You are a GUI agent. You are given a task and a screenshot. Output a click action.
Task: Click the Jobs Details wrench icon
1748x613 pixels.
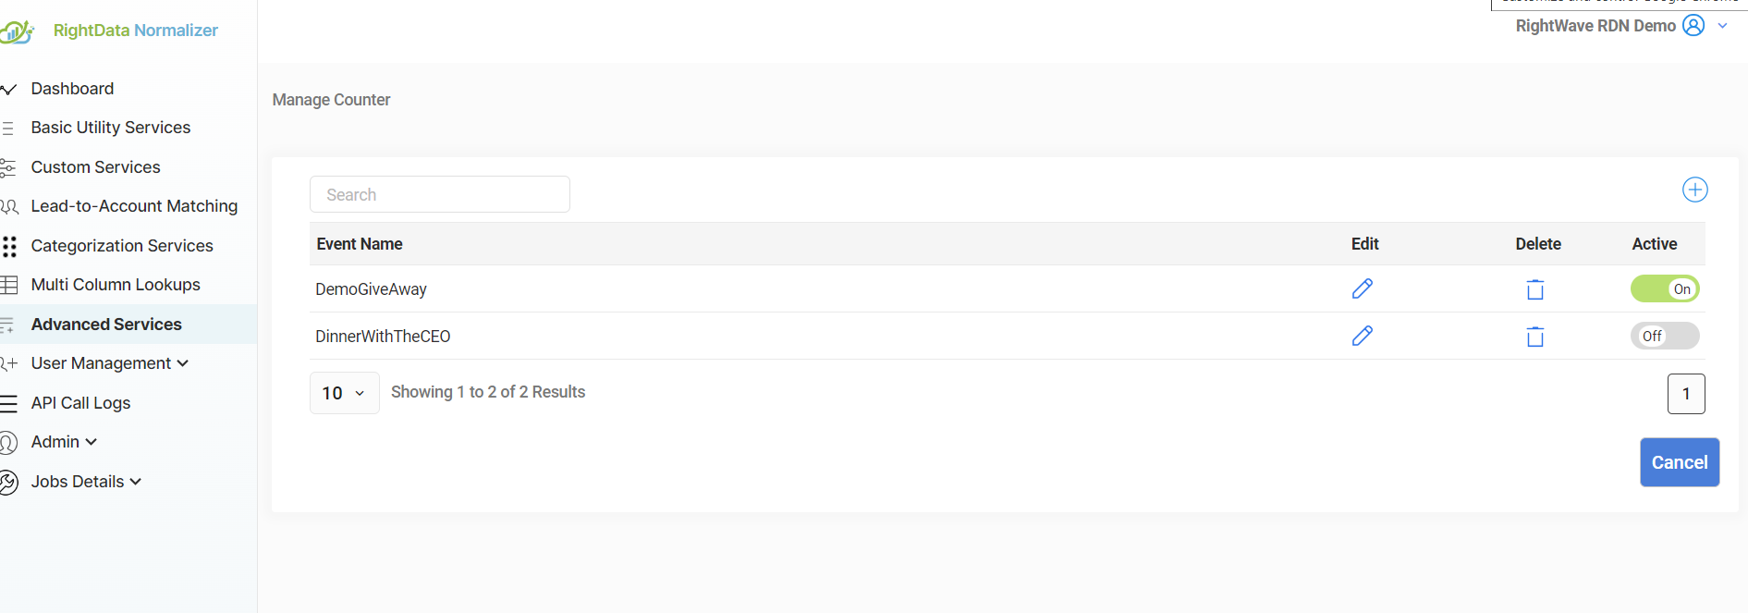coord(8,482)
